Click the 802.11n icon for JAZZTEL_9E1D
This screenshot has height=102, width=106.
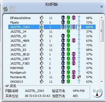pyautogui.click(x=74, y=54)
